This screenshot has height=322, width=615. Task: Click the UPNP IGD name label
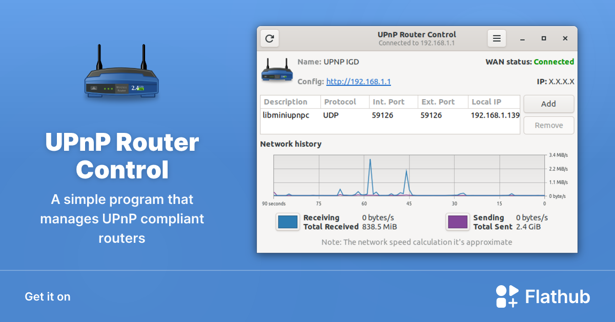click(x=341, y=61)
